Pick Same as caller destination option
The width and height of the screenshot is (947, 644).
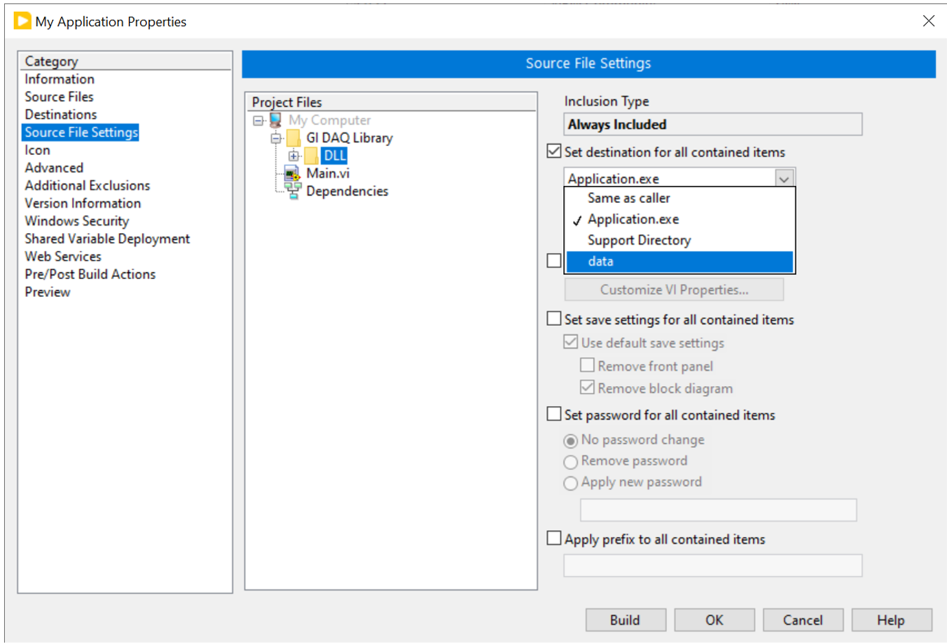point(629,198)
